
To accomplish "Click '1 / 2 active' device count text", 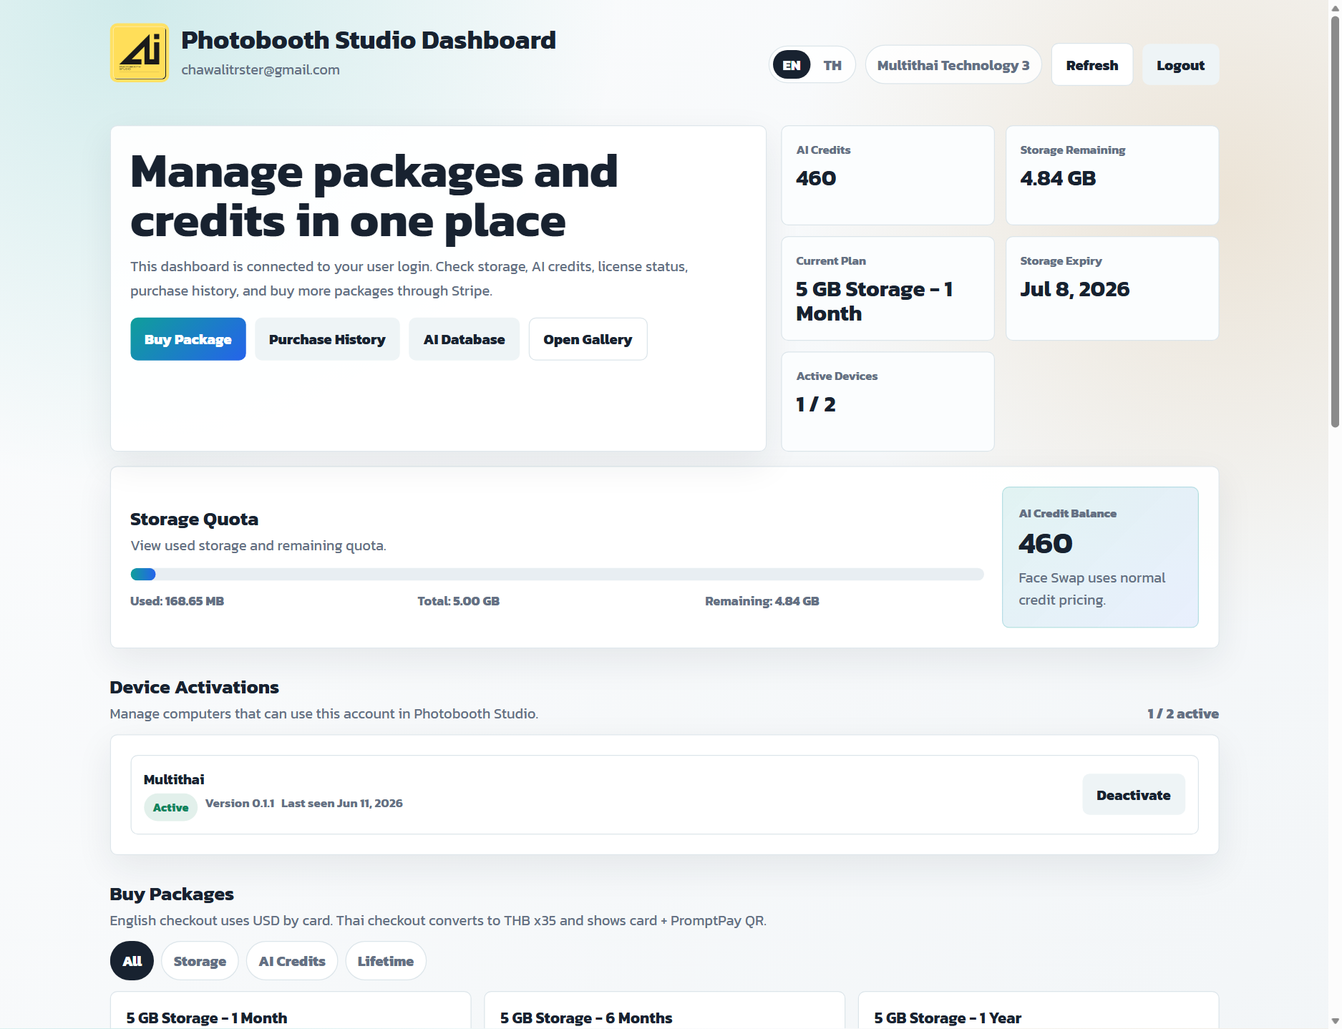I will click(x=1182, y=713).
